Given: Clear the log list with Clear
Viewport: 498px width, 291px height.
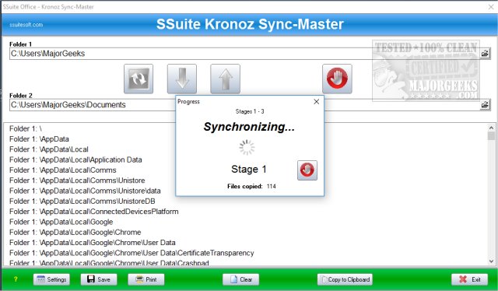Looking at the screenshot, I should [x=240, y=279].
